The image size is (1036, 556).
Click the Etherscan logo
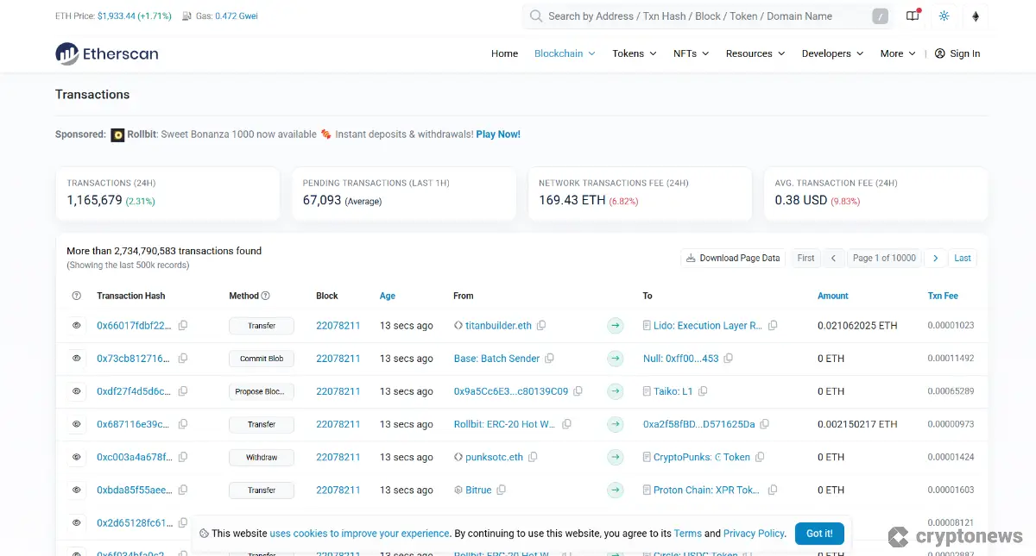click(x=106, y=53)
